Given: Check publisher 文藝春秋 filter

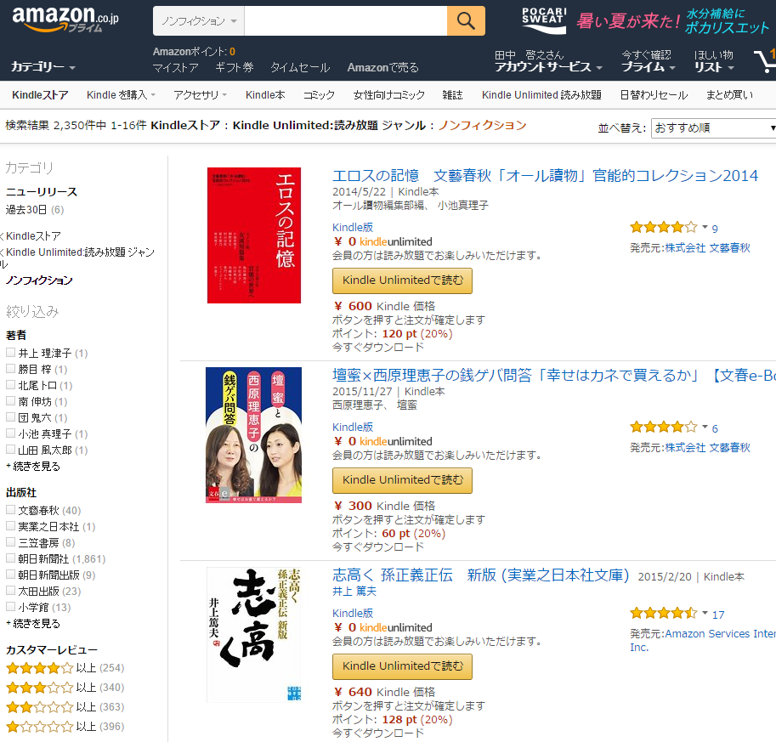Looking at the screenshot, I should [10, 509].
